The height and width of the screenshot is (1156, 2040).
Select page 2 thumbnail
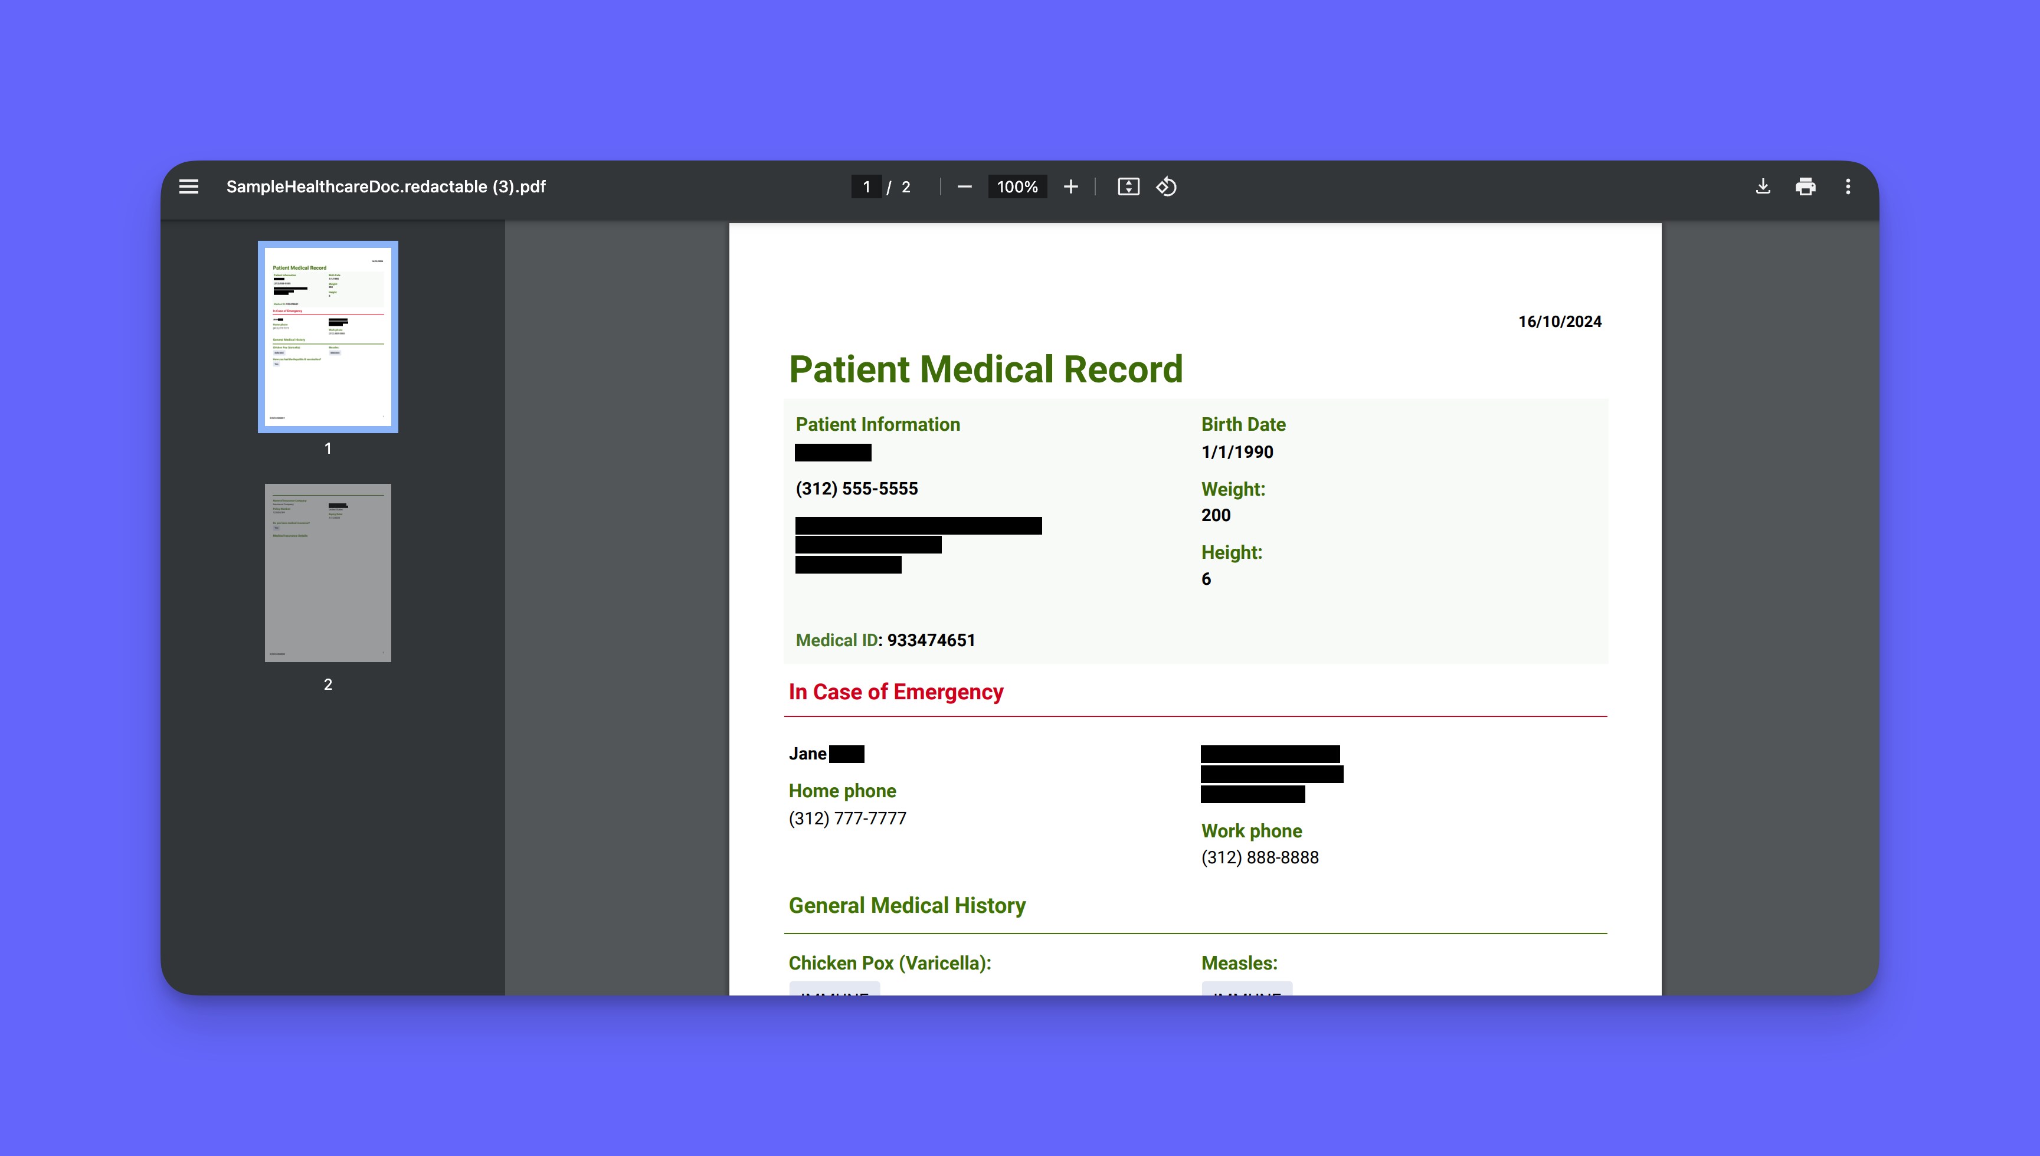[x=328, y=572]
